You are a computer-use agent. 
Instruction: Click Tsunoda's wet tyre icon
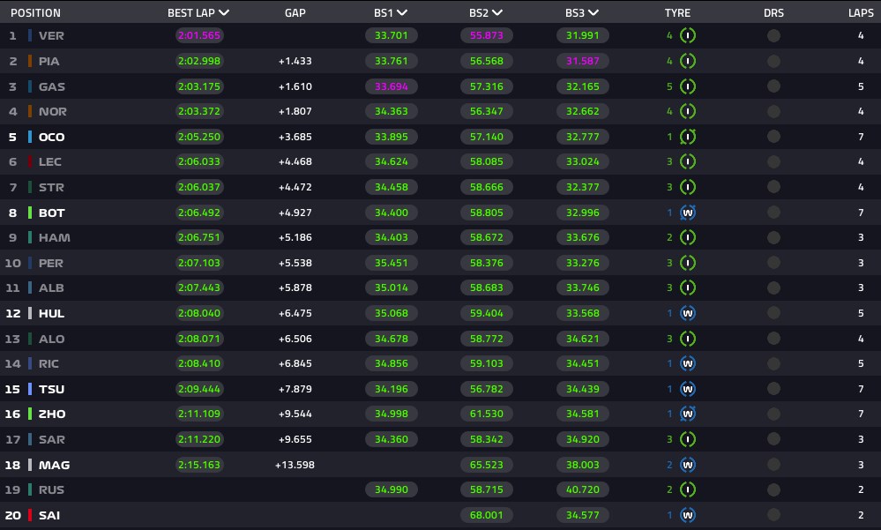point(688,389)
